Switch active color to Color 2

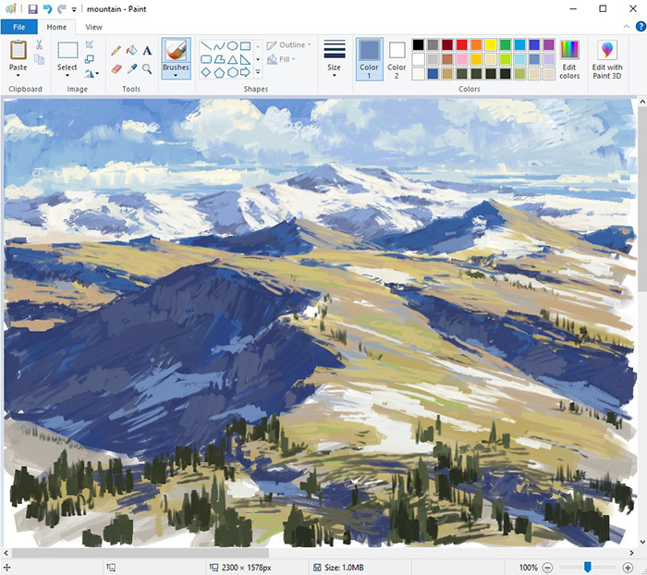coord(397,55)
